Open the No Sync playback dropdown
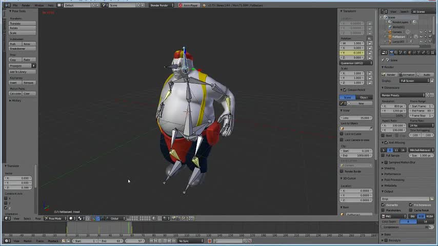Image resolution: width=438 pixels, height=246 pixels. point(191,241)
